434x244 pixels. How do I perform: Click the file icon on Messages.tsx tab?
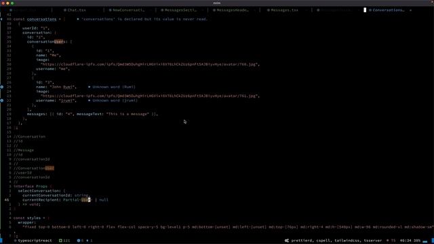point(269,10)
